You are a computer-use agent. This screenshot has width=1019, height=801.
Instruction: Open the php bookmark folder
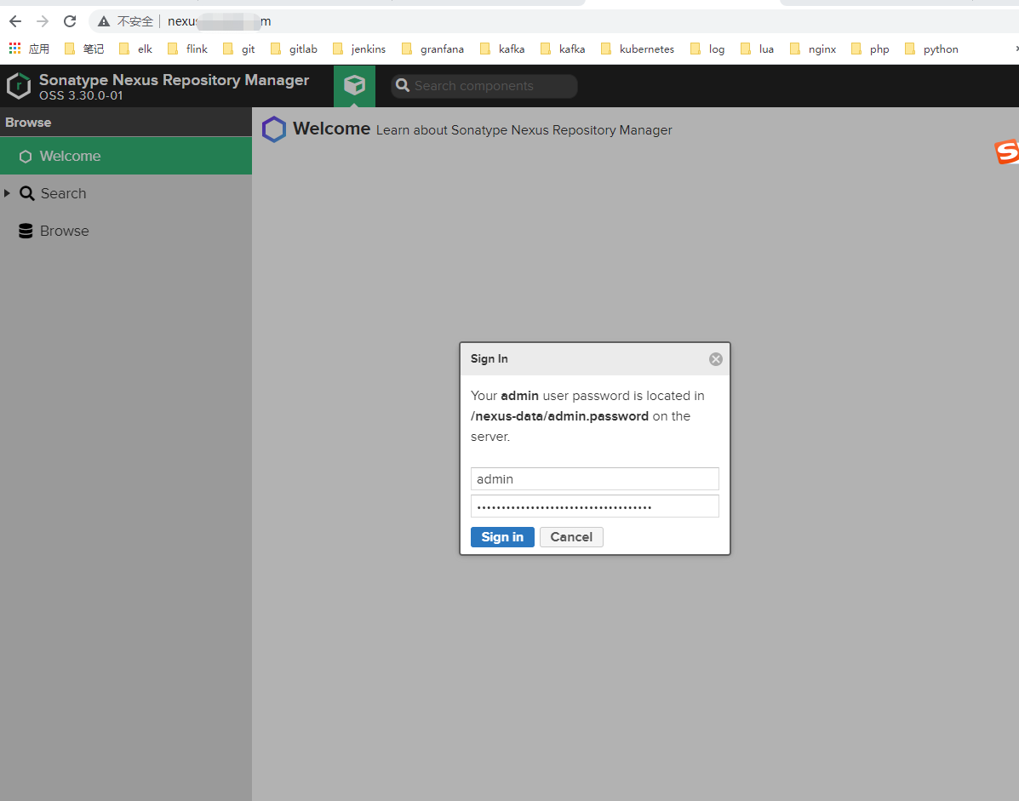coord(869,49)
